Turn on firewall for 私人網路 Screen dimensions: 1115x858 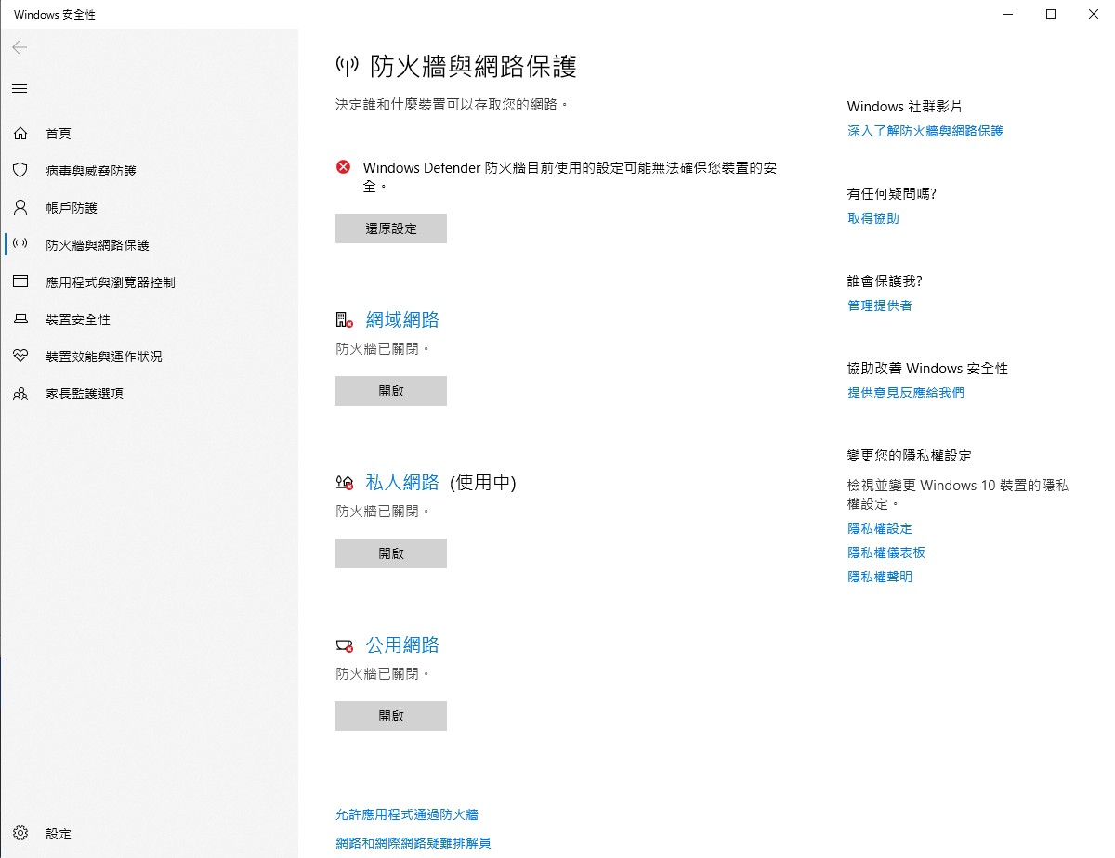coord(390,553)
